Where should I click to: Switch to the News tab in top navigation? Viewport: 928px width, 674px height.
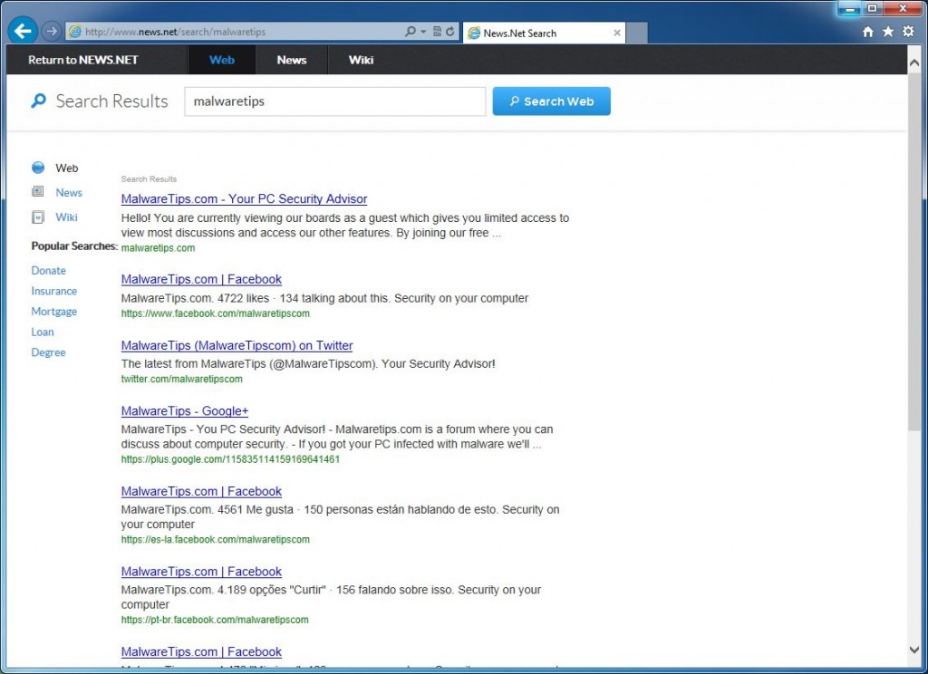(292, 60)
